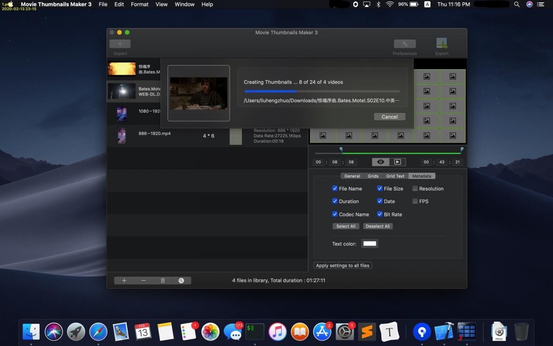Open the Edit menu

click(119, 4)
